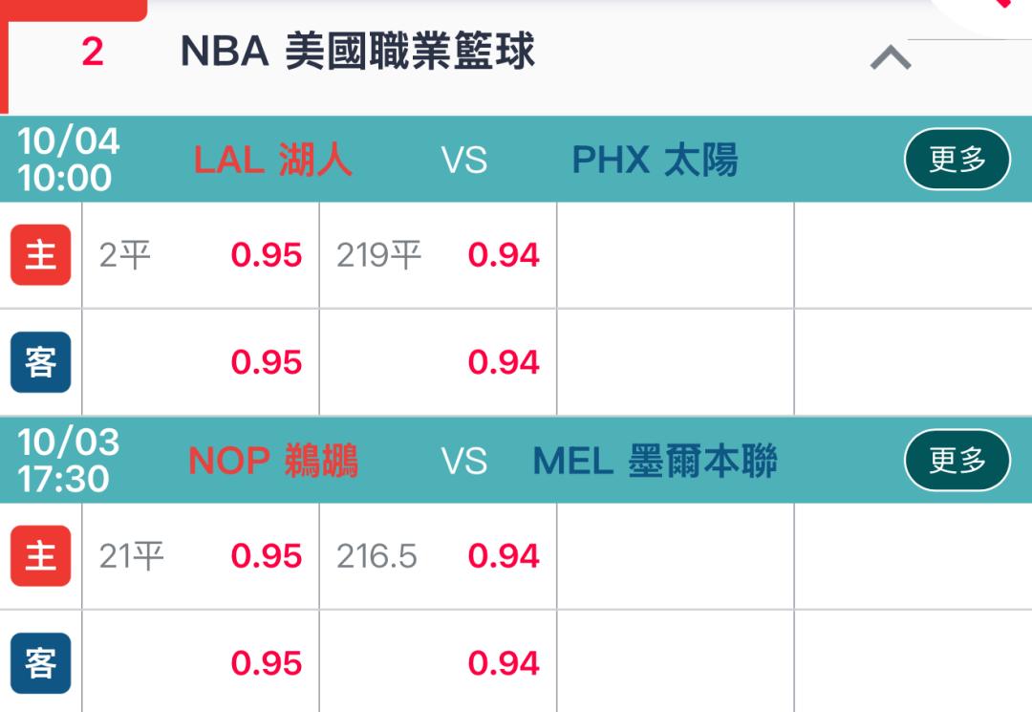Select home spread 21平 odds 0.95
Screen dimensions: 1032x712
(201, 555)
